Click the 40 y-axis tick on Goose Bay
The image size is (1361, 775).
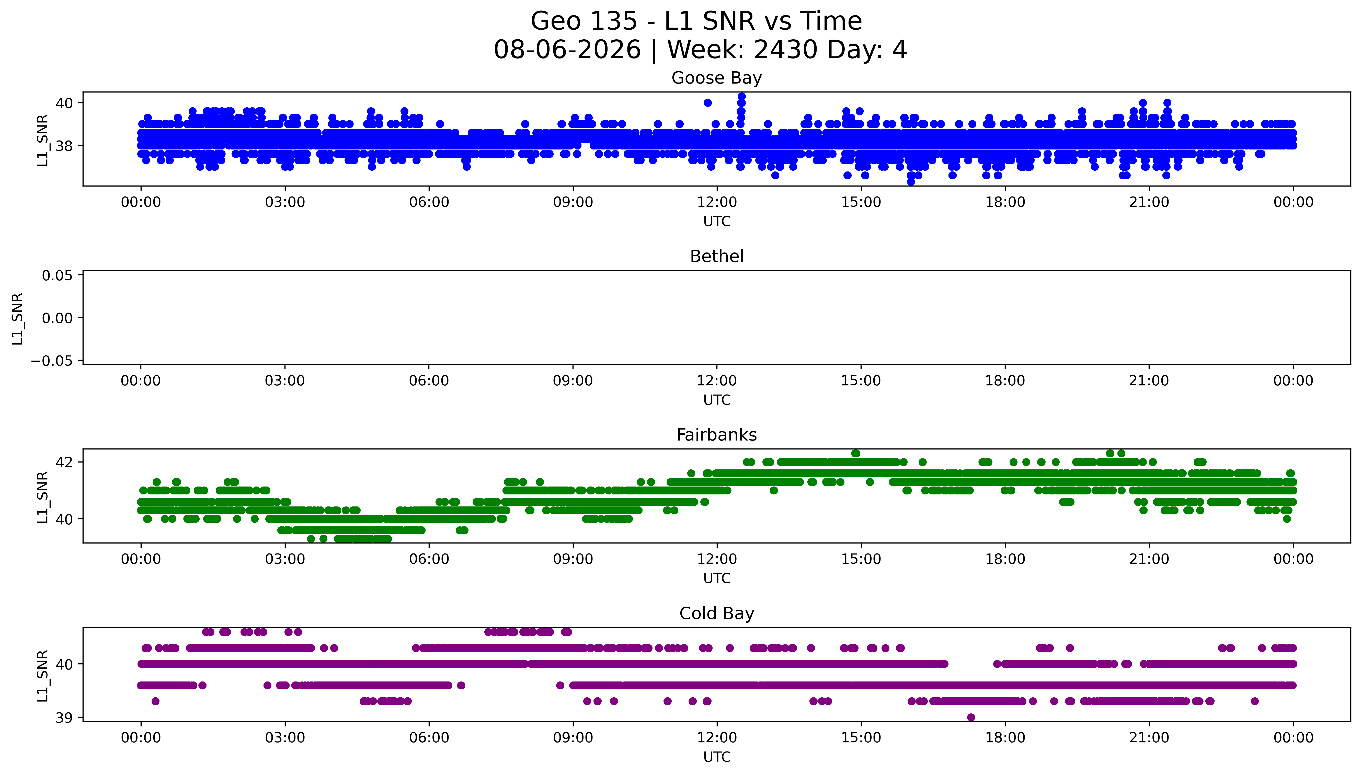[x=64, y=103]
